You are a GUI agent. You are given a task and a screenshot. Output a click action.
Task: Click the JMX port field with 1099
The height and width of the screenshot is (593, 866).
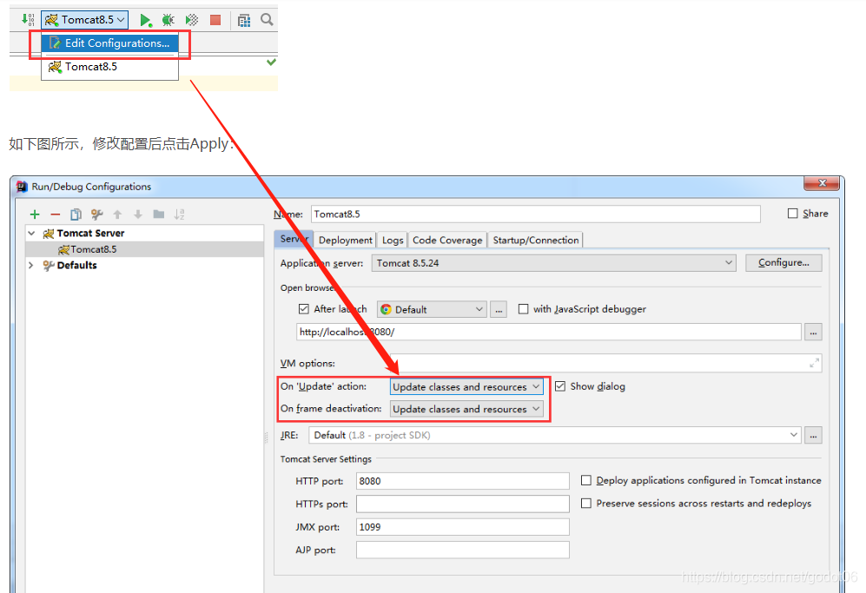click(x=462, y=527)
